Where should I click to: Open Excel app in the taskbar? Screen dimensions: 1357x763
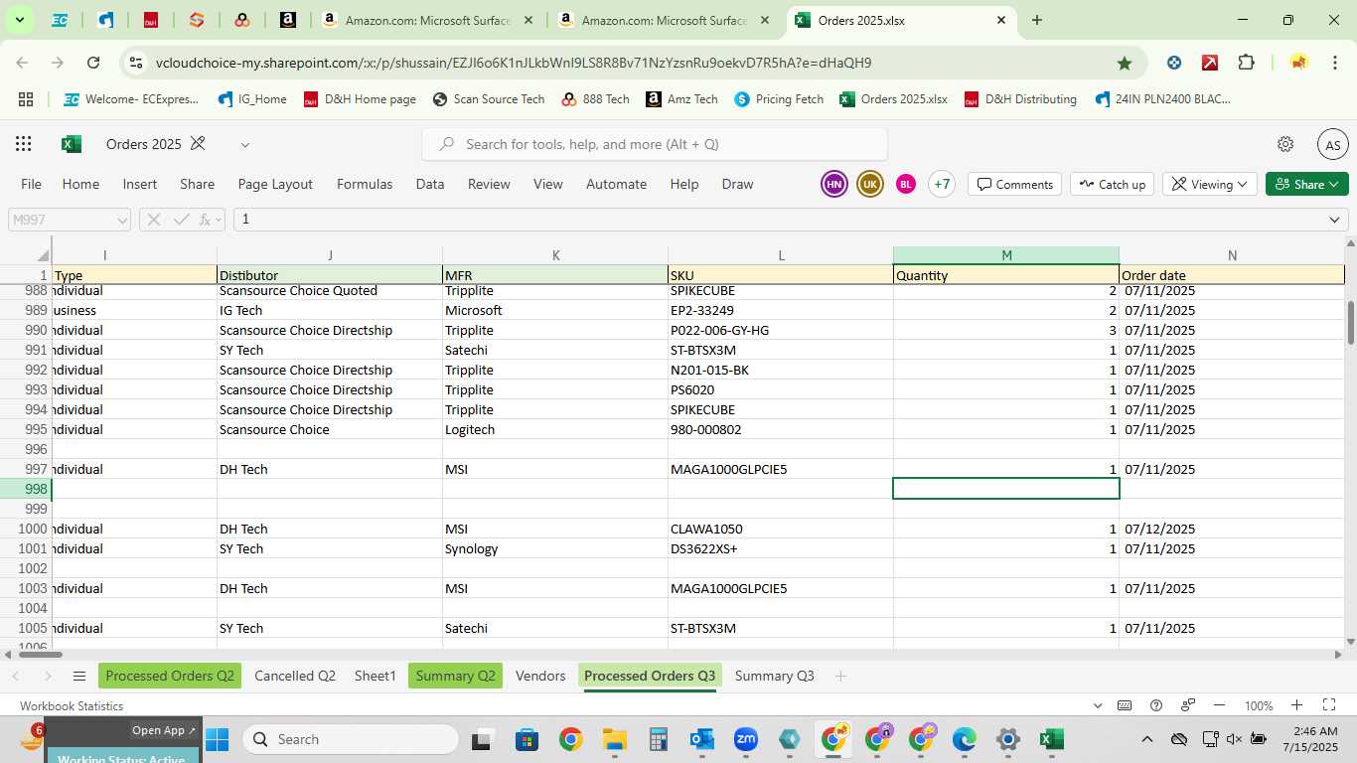1051,739
